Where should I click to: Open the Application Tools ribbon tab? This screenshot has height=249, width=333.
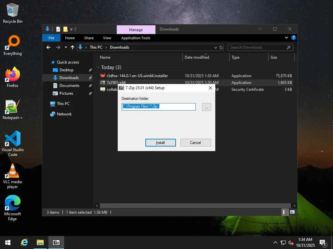[136, 38]
